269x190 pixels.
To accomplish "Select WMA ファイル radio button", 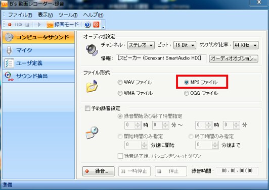I will click(x=120, y=93).
